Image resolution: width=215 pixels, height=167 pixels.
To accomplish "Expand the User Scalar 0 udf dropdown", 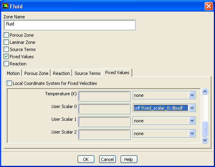I will [192, 108].
